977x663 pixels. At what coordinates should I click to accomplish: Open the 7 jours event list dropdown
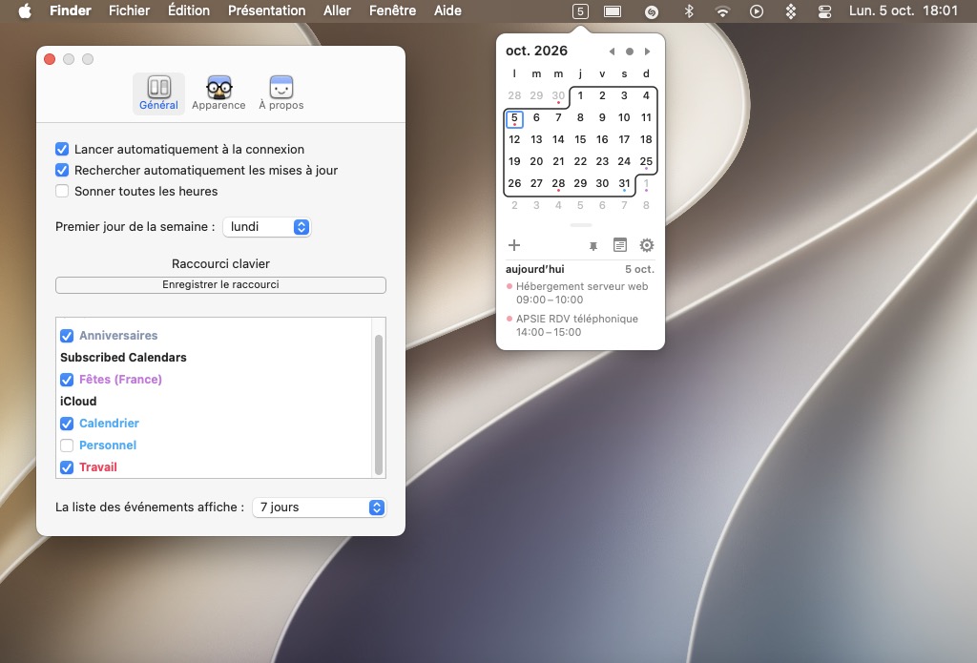click(319, 508)
